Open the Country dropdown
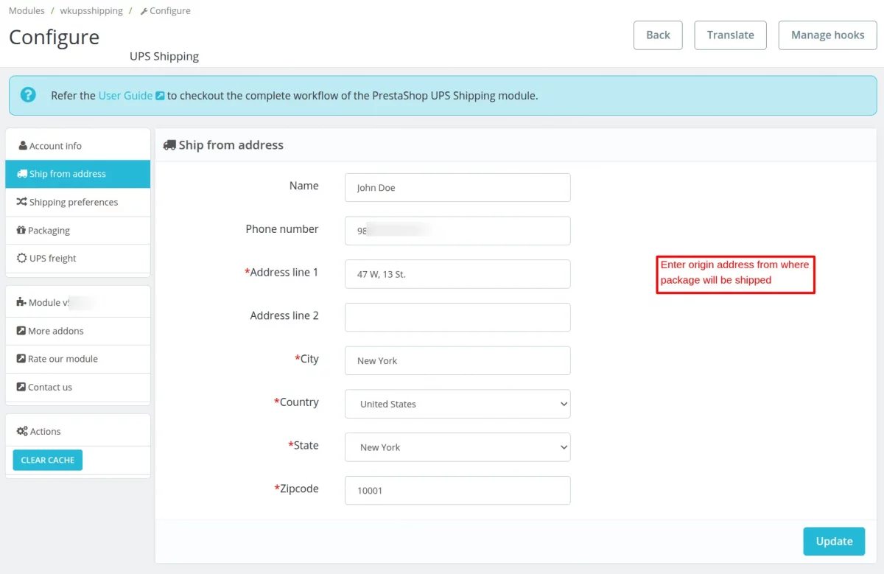This screenshot has height=574, width=884. pos(457,404)
